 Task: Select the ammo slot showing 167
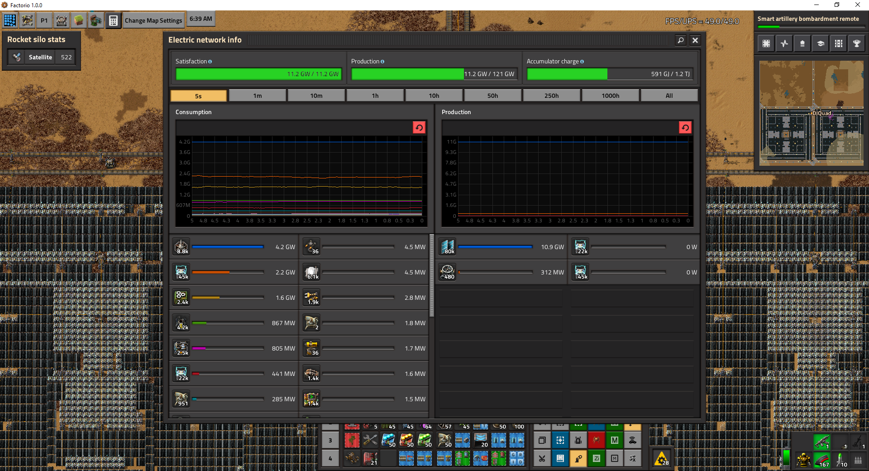click(822, 459)
